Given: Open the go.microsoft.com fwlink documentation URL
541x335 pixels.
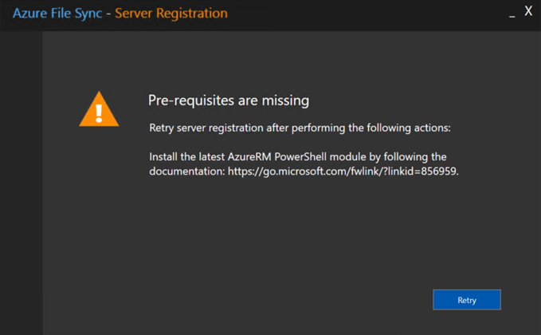Looking at the screenshot, I should [343, 171].
